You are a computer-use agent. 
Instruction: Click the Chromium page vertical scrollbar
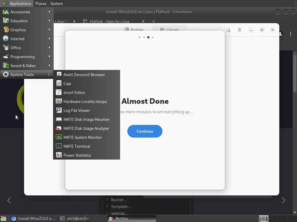pyautogui.click(x=295, y=73)
